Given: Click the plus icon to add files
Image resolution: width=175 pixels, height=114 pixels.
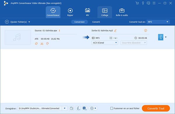Looking at the screenshot, I should click(7, 22).
